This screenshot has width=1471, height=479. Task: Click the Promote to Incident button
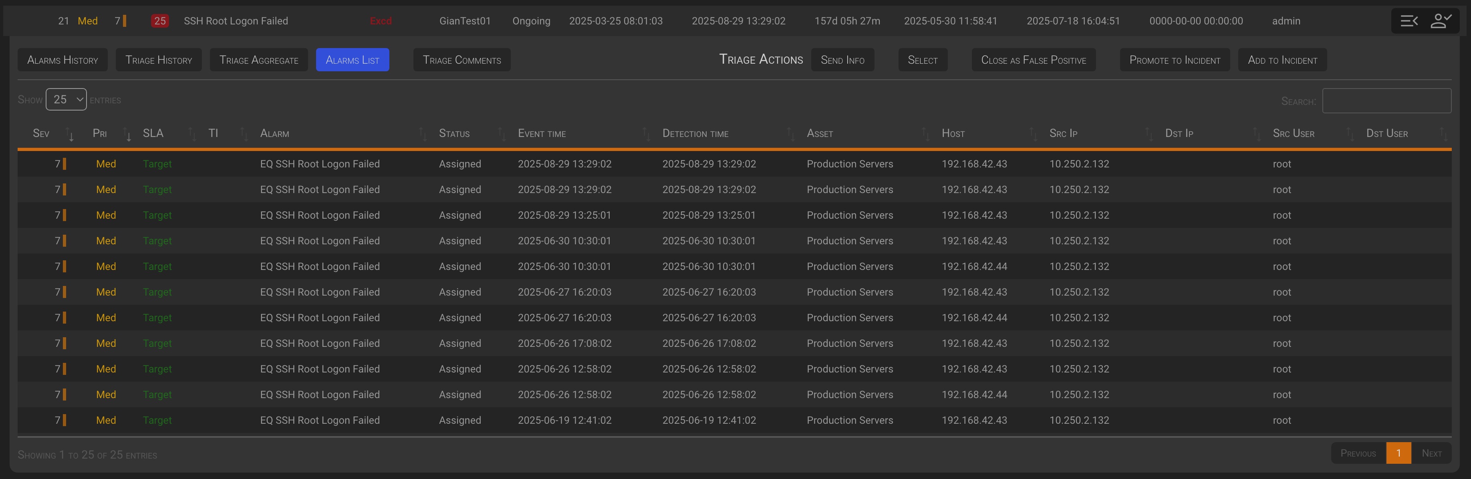point(1175,60)
